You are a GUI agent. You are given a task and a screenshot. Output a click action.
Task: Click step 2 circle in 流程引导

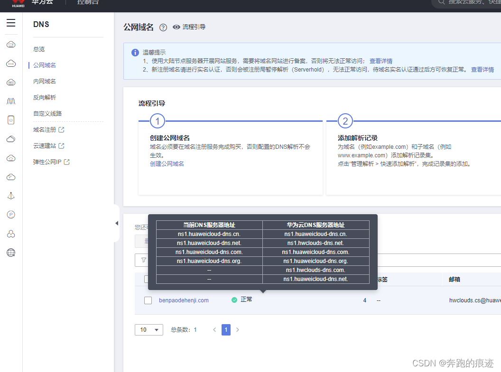point(345,121)
